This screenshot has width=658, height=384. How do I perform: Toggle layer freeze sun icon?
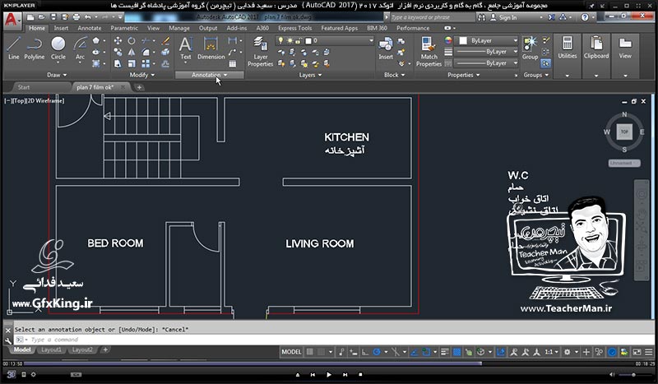click(x=290, y=41)
